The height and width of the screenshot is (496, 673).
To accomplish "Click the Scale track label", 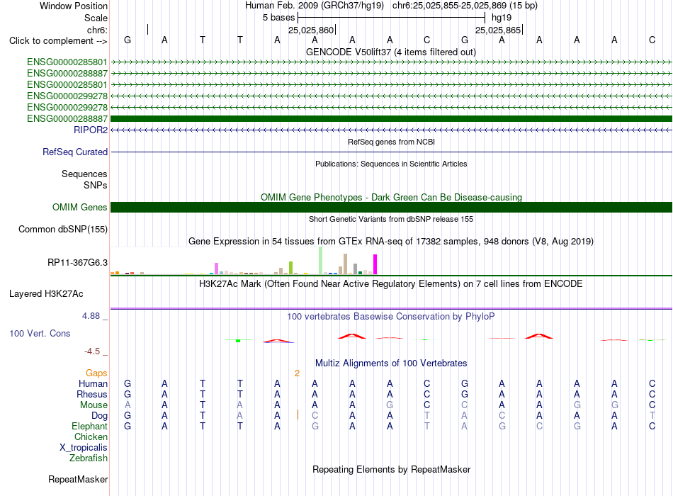I will click(96, 18).
